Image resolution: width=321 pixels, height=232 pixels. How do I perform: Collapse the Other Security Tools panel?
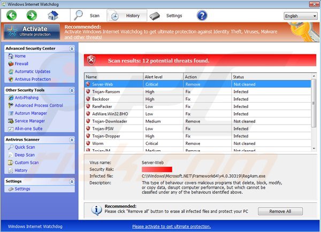click(72, 90)
